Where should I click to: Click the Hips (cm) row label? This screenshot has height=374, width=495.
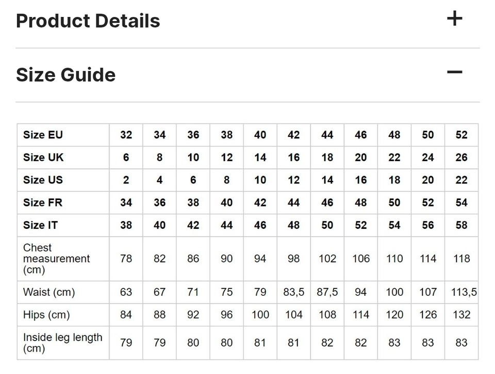tap(46, 315)
